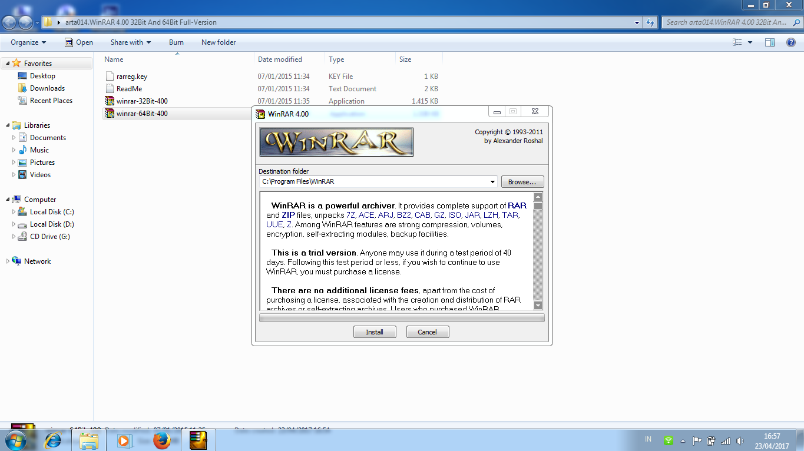Launch Internet Explorer from the taskbar

click(53, 440)
